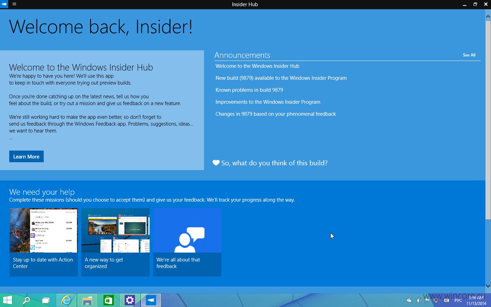
Task: Open the volume speaker tray icon
Action: pos(419,300)
